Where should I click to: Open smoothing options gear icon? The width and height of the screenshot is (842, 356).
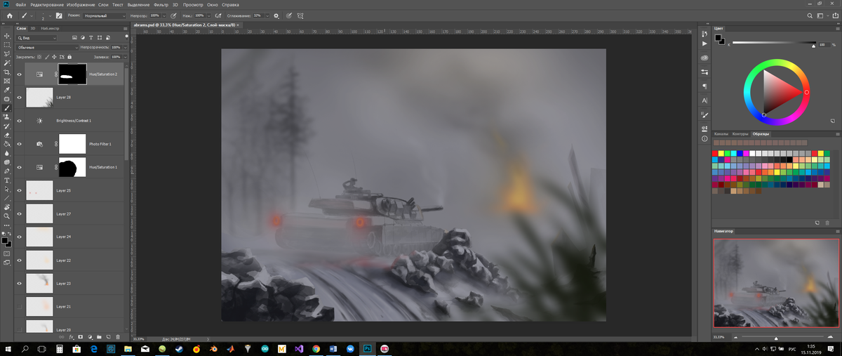coord(276,15)
